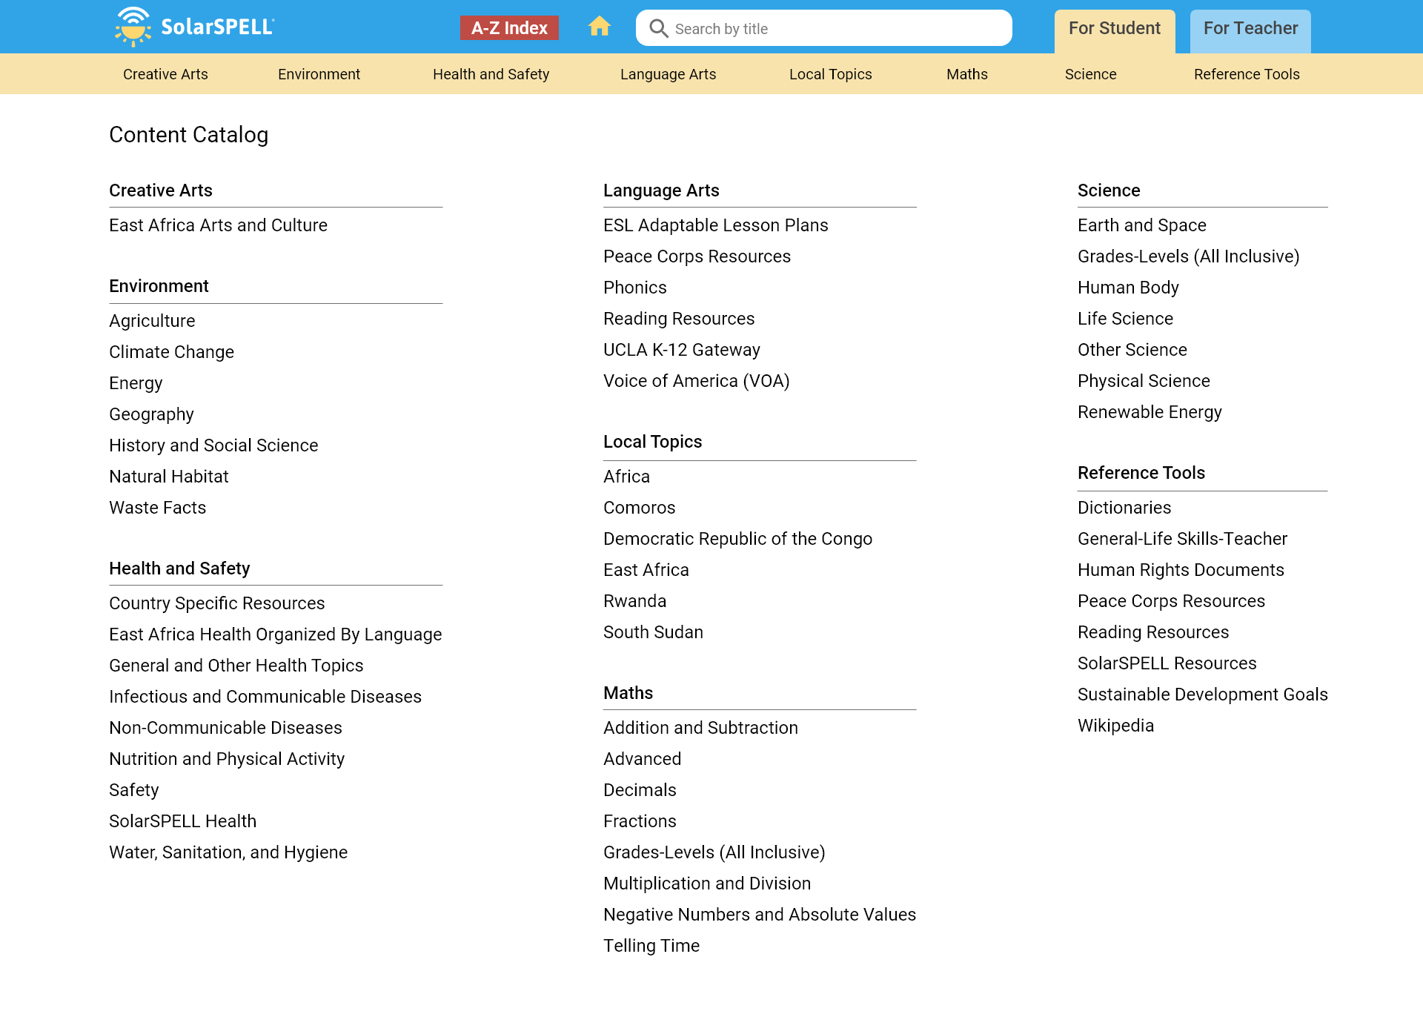This screenshot has width=1423, height=1034.
Task: Open Local Topics nav menu
Action: coord(830,74)
